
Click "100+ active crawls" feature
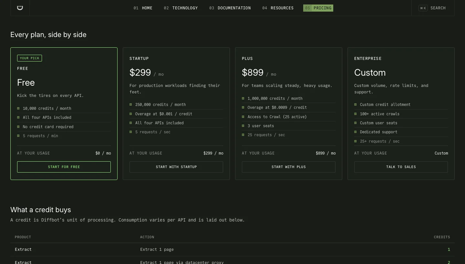380,114
